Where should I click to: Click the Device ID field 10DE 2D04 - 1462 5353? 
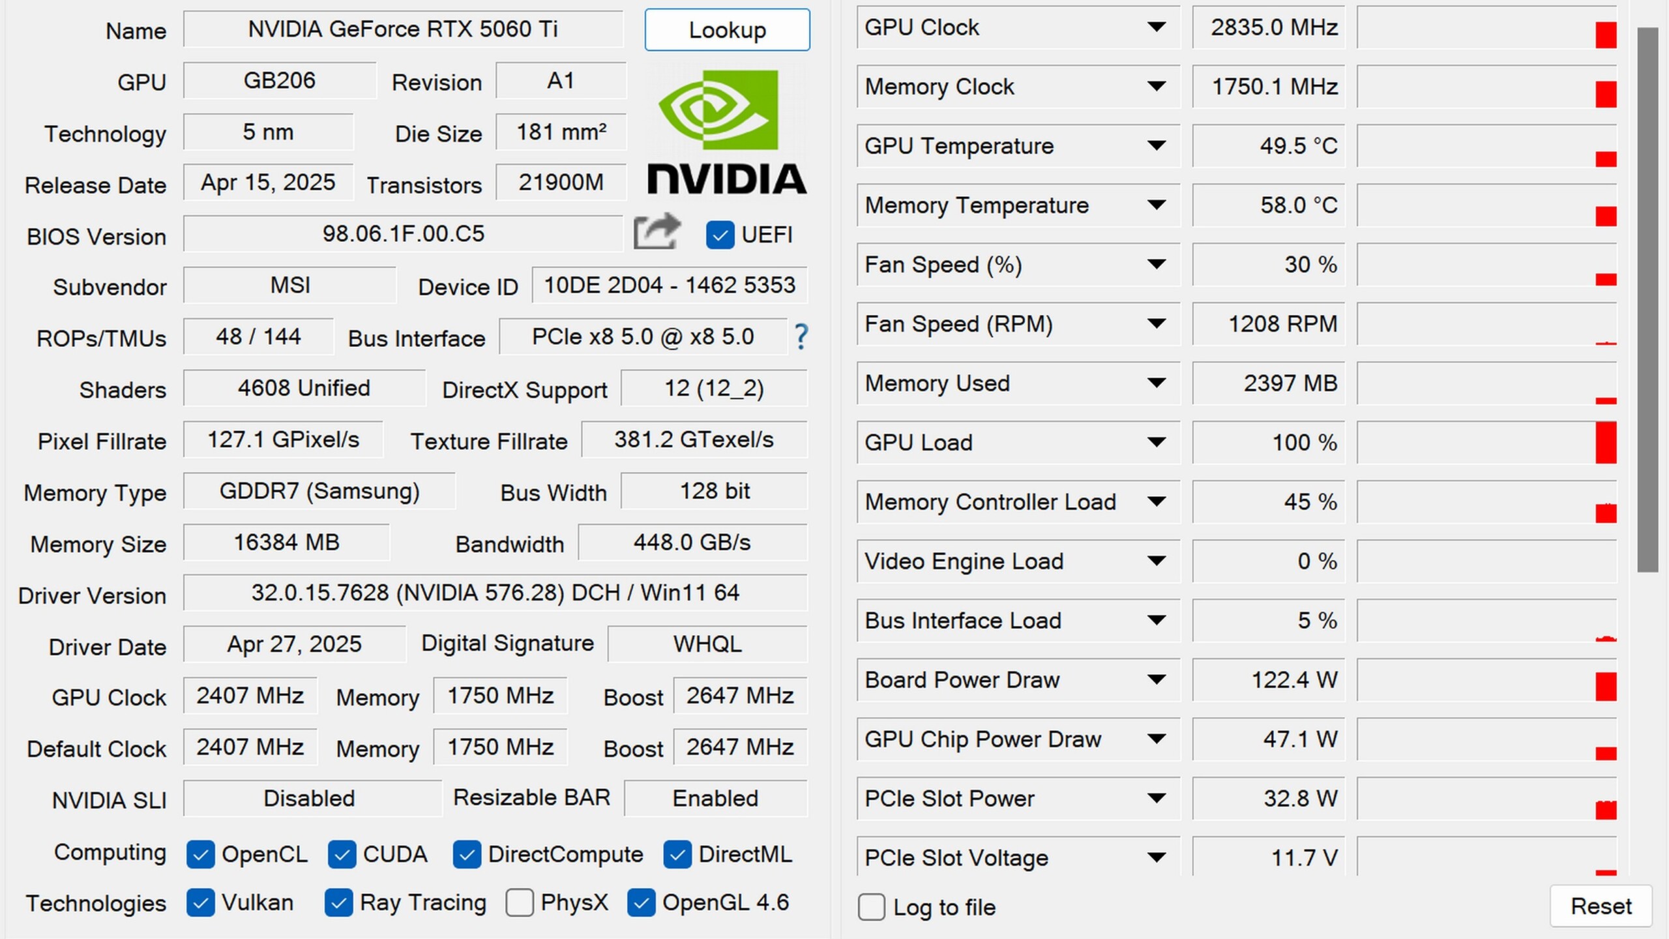pos(670,286)
